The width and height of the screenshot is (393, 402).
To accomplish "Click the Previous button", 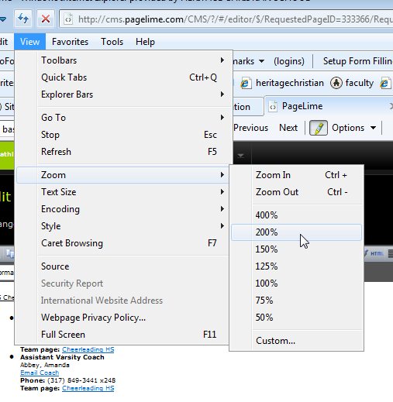I will [x=250, y=128].
